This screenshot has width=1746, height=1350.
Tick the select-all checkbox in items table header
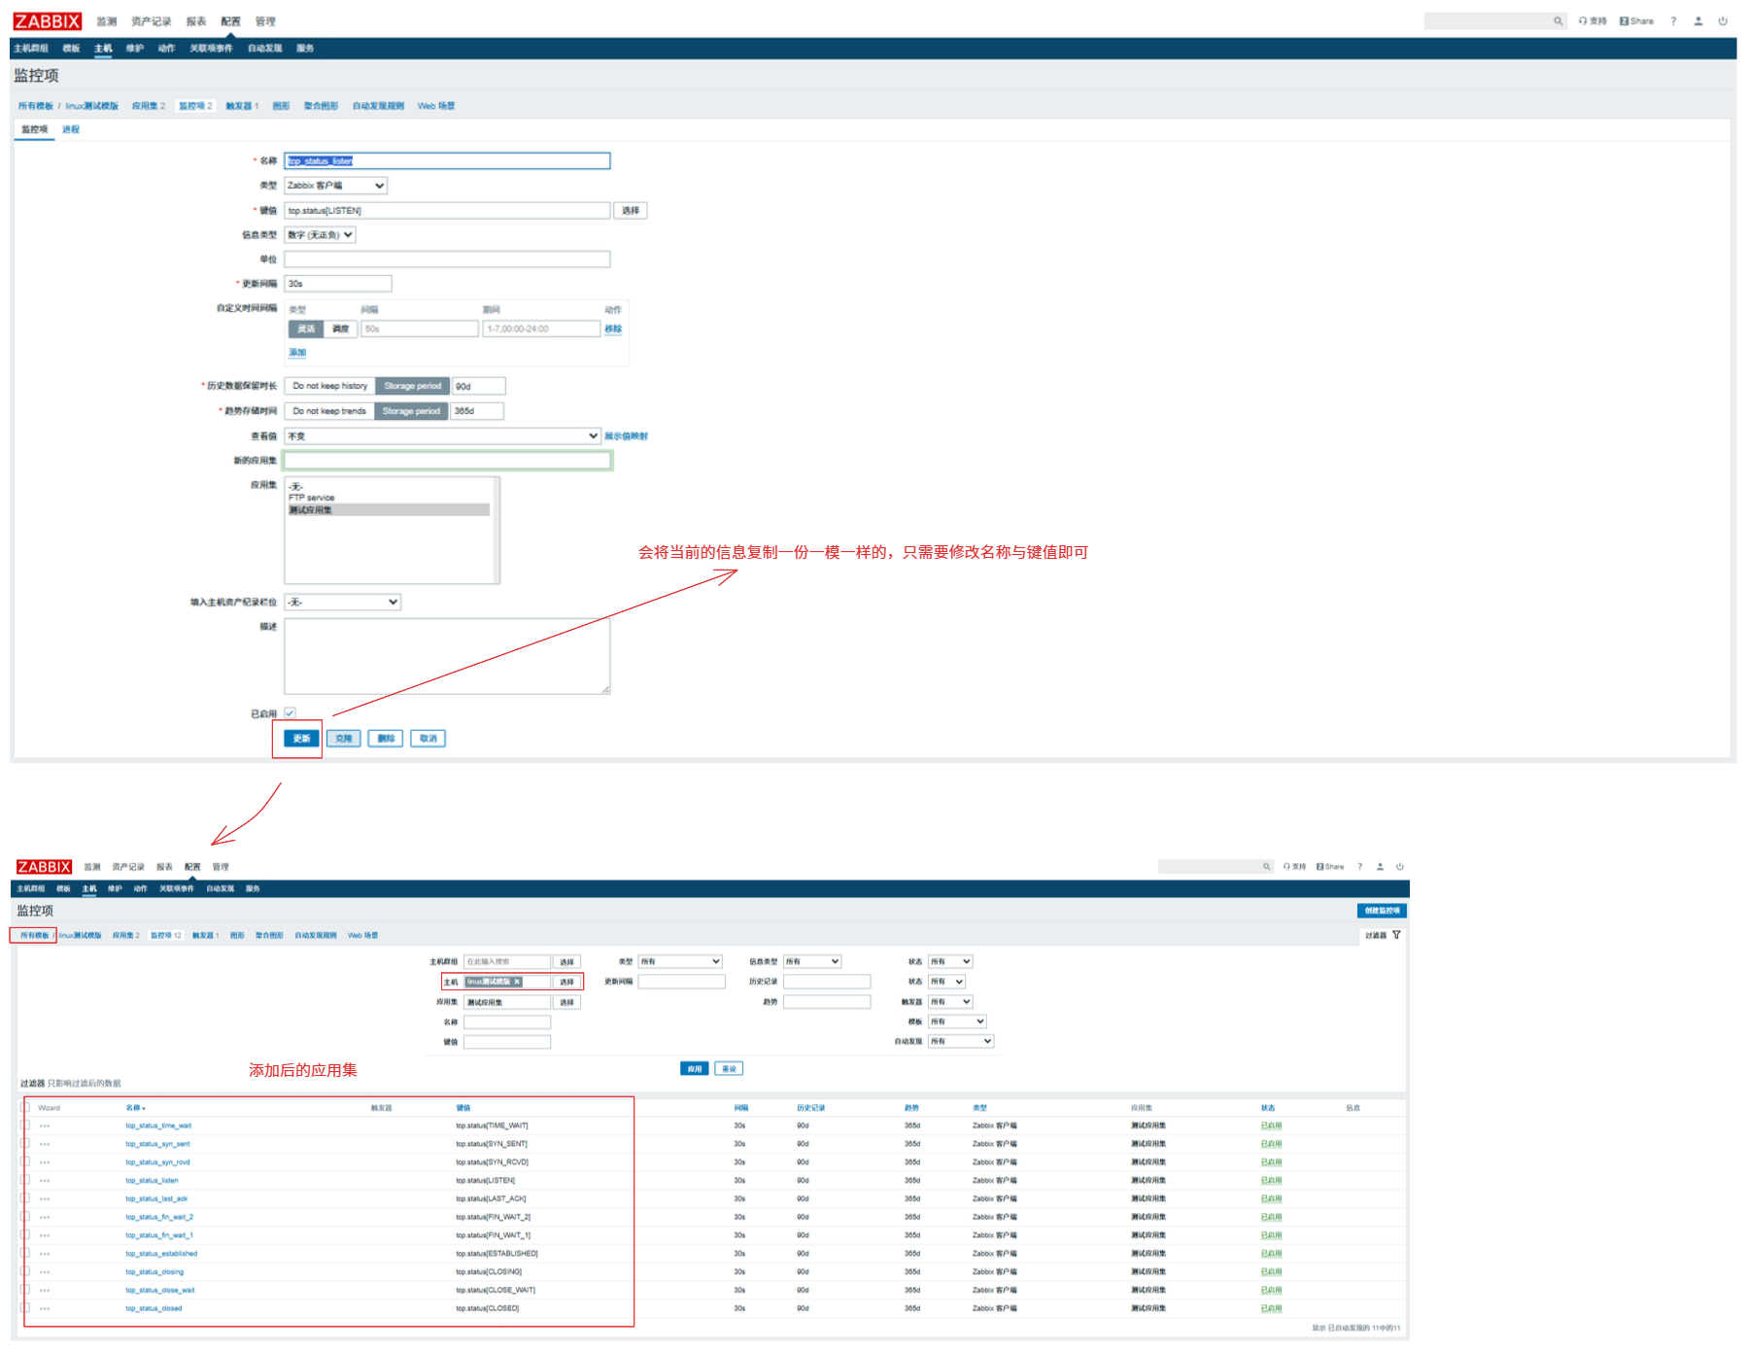pos(26,1107)
